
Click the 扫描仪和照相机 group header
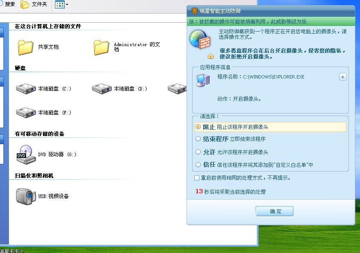tap(34, 176)
